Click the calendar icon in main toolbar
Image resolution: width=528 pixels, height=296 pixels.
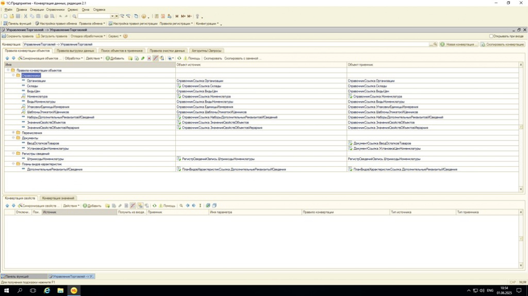click(163, 16)
